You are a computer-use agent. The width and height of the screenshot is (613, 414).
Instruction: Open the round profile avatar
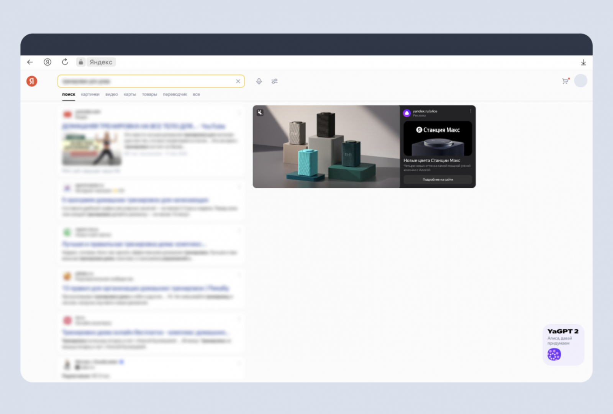point(581,81)
